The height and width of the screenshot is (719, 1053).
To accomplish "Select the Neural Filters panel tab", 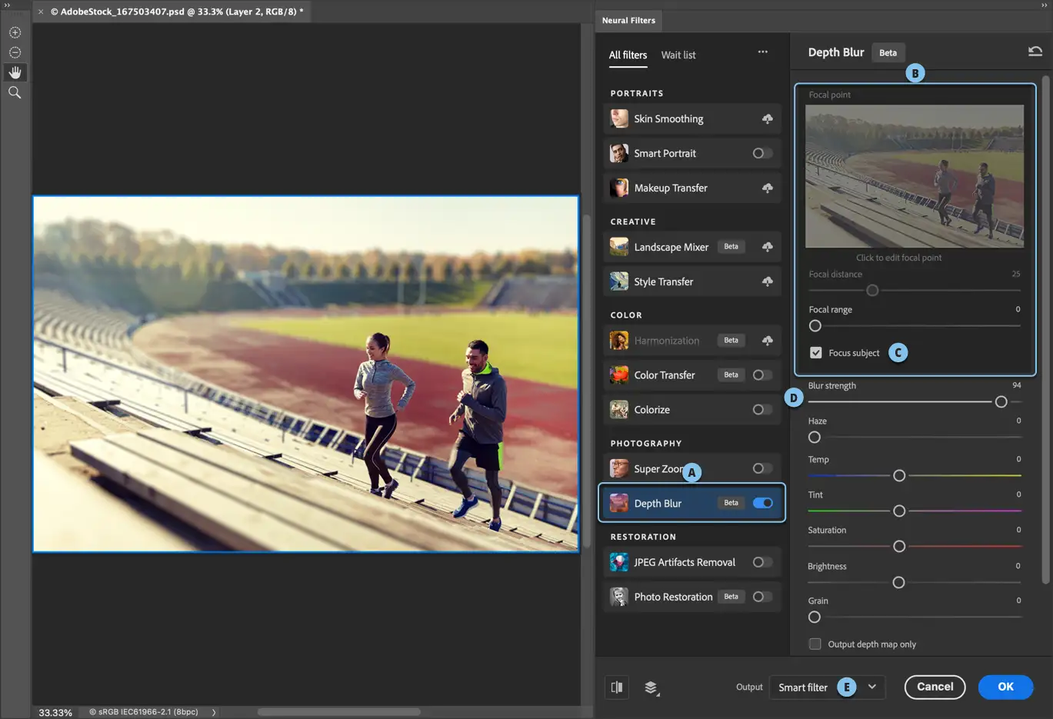I will 628,21.
